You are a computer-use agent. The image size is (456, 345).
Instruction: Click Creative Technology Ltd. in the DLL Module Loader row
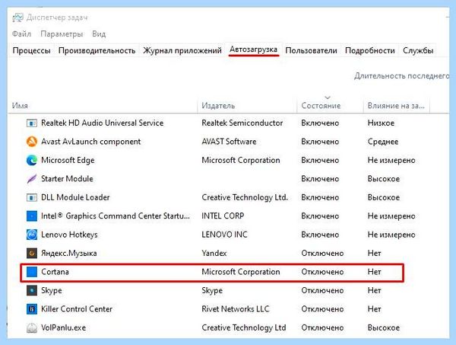coord(245,197)
